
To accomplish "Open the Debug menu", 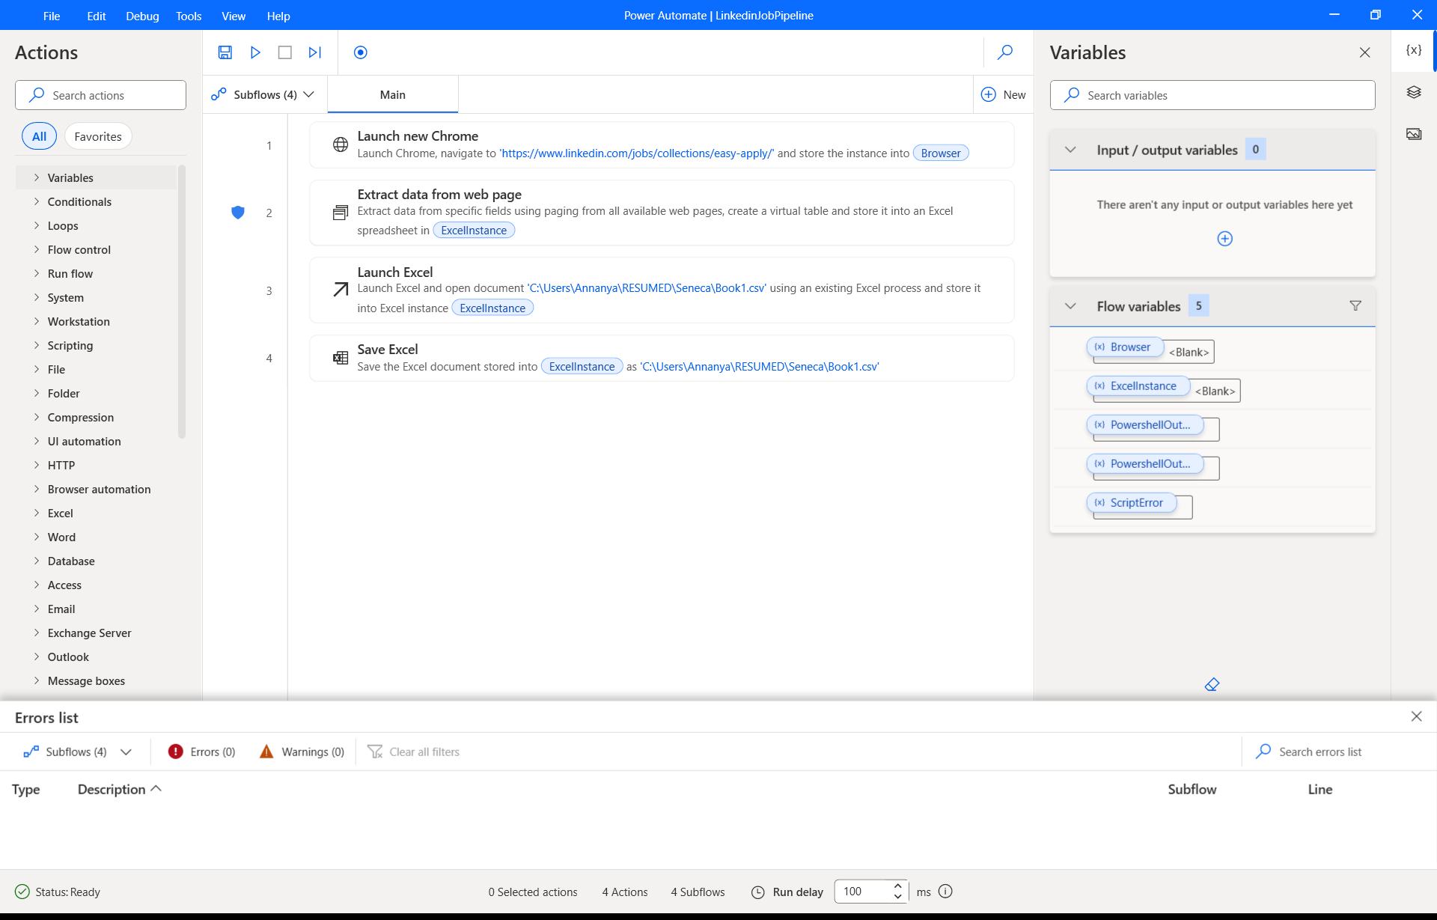I will point(142,16).
